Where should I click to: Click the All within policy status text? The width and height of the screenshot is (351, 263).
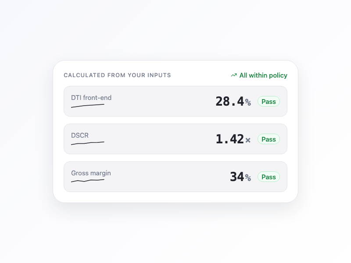tap(263, 75)
